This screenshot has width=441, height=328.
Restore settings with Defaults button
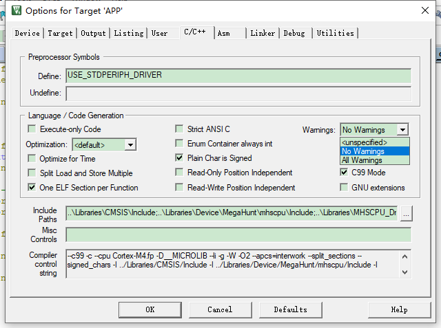[291, 309]
